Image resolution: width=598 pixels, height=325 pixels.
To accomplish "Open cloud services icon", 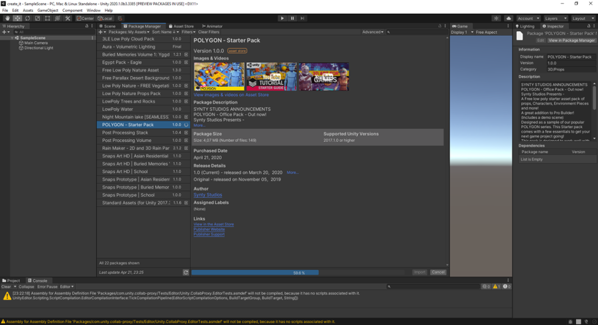I will pyautogui.click(x=508, y=19).
